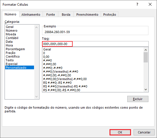Open the Fonte tab
This screenshot has width=157, height=138.
pos(51,15)
